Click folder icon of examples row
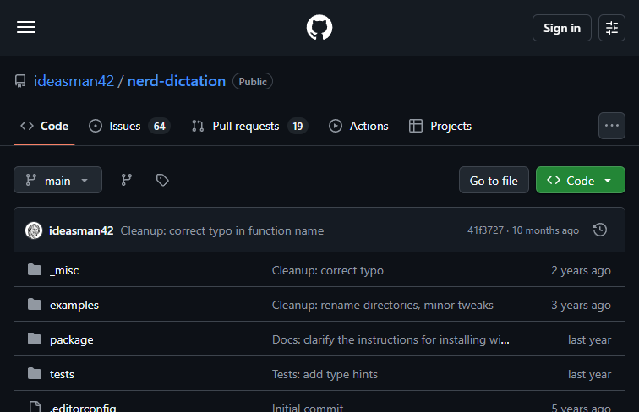639x412 pixels. click(35, 304)
